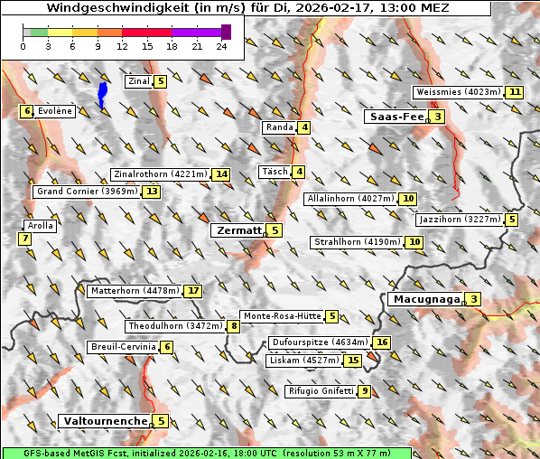Image resolution: width=540 pixels, height=459 pixels.
Task: Click the wind value 5 beside Zinal
Action: pos(160,81)
